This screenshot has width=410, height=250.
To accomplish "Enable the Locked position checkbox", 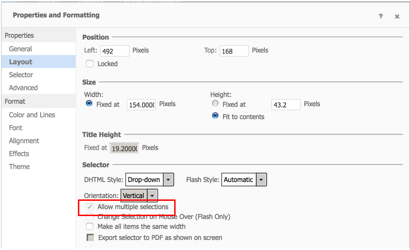I will [x=90, y=64].
